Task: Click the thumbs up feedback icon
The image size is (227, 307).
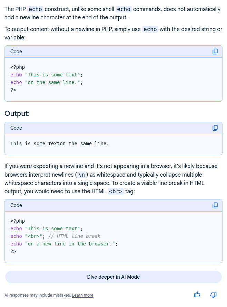Action: point(197,295)
